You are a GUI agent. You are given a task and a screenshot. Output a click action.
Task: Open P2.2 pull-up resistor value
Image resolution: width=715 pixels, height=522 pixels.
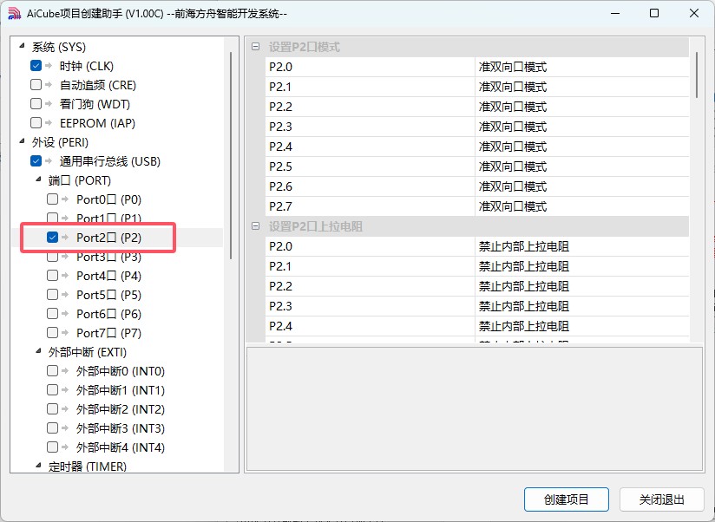(x=581, y=286)
